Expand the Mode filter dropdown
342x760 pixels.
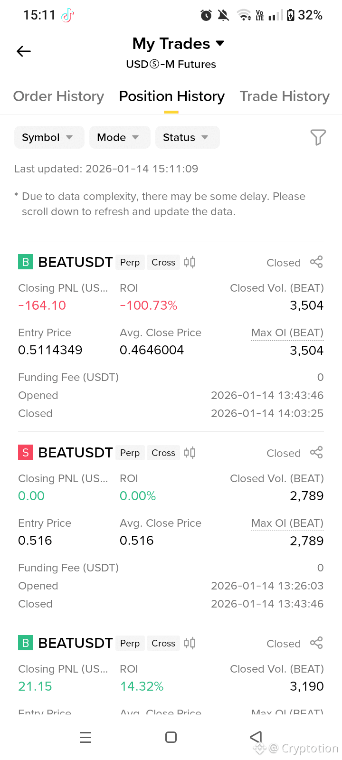click(120, 137)
